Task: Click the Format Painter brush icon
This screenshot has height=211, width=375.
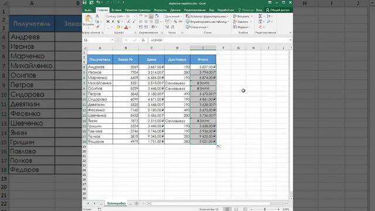Action: 97,27
